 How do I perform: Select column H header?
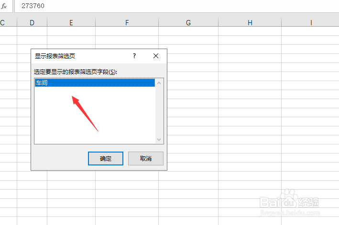coord(250,22)
